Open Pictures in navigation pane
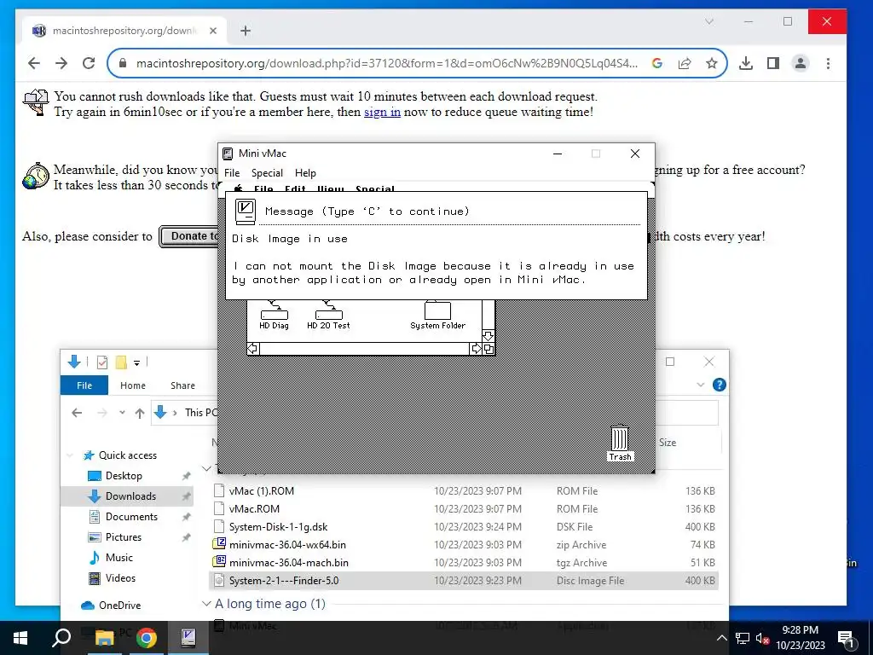Screen dimensions: 873x655 (123, 537)
